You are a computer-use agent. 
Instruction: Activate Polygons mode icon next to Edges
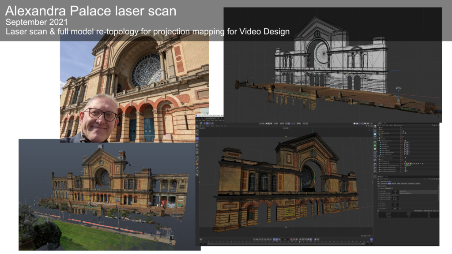[210, 123]
